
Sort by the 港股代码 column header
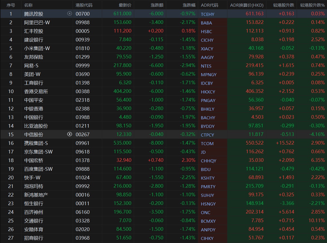pos(84,5)
